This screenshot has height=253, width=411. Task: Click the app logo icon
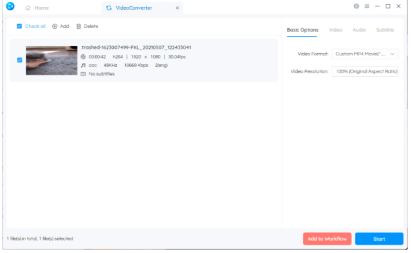[x=10, y=6]
